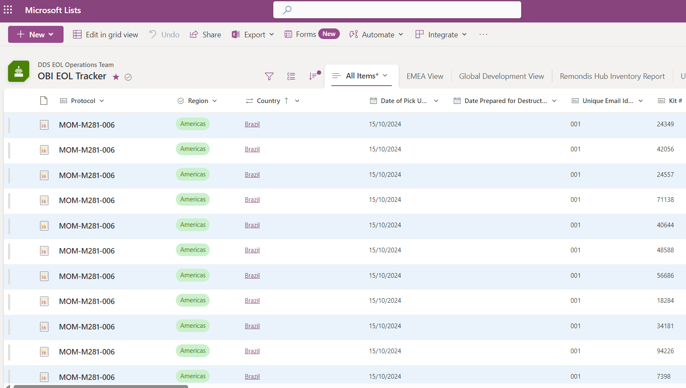Image resolution: width=686 pixels, height=388 pixels.
Task: Click date 15/10/2024 in kit 18284 row
Action: coord(385,301)
